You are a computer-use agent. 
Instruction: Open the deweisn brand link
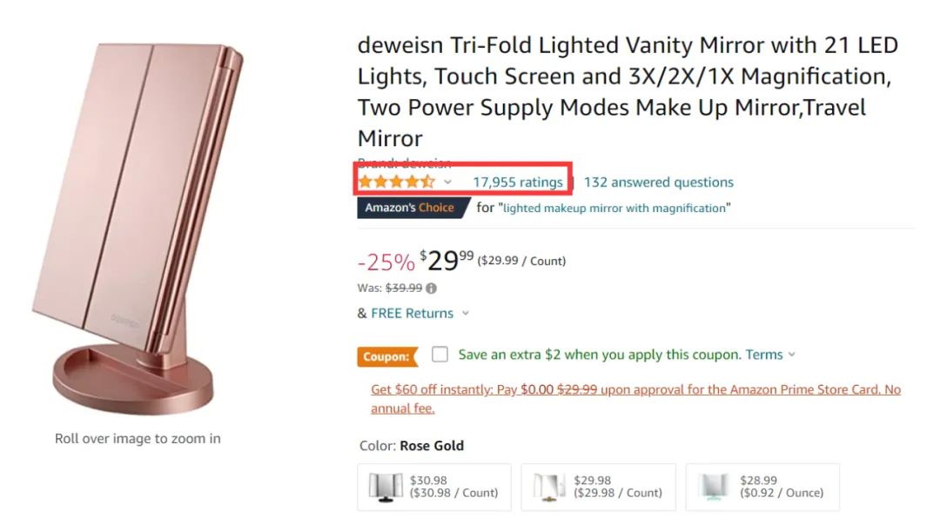pyautogui.click(x=405, y=163)
